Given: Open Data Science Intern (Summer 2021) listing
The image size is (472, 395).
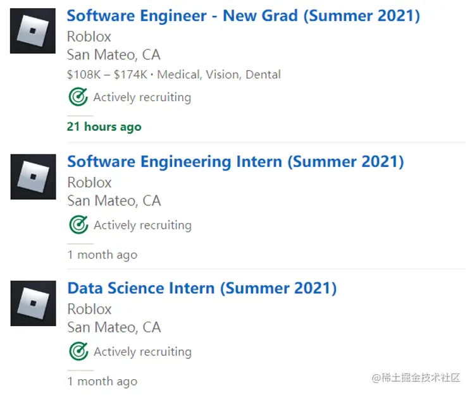Looking at the screenshot, I should tap(202, 289).
